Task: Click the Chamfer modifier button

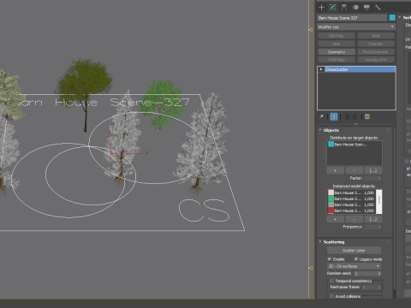Action: 376,44
